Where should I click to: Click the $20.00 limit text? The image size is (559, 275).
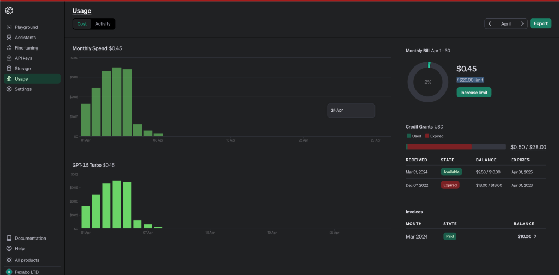(x=470, y=80)
